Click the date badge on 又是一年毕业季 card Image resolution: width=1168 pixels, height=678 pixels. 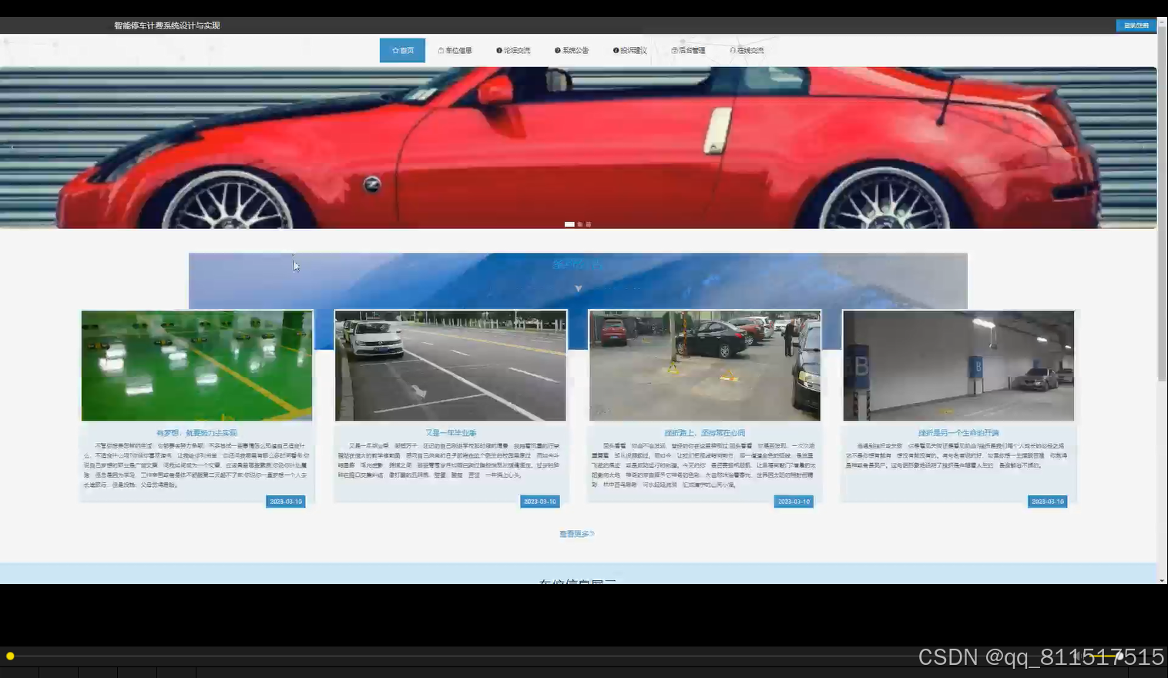(x=540, y=502)
